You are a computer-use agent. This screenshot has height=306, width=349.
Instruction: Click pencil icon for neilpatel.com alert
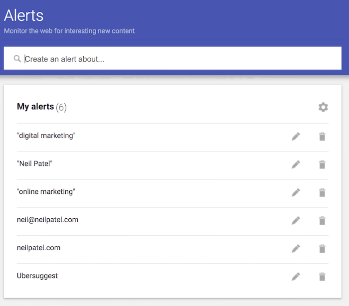pos(296,249)
